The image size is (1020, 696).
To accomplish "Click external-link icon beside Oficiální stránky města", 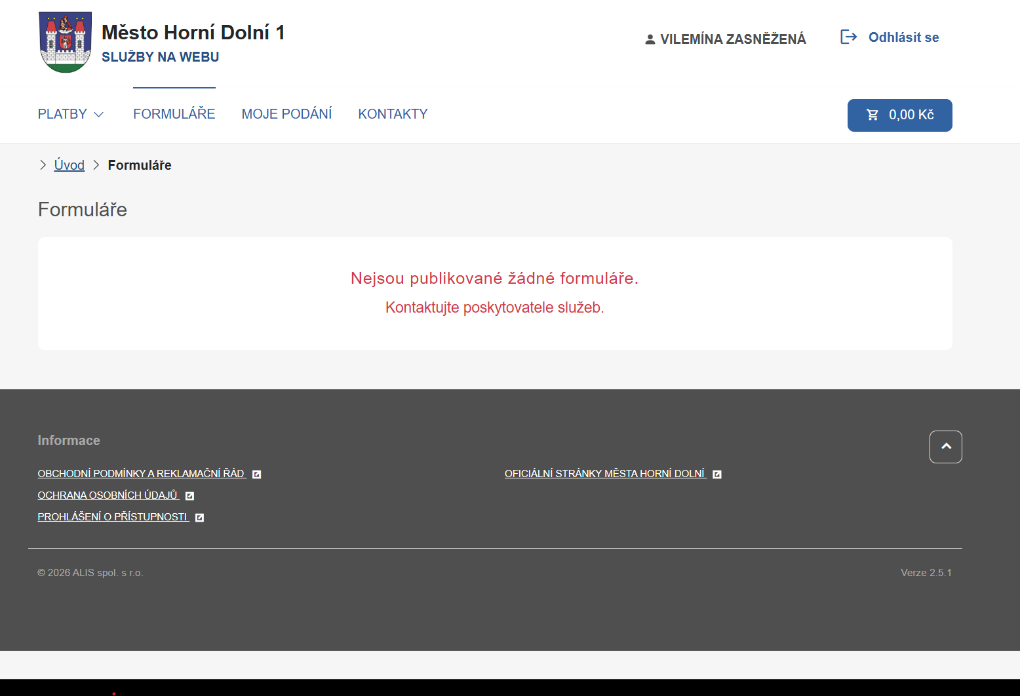I will [717, 473].
